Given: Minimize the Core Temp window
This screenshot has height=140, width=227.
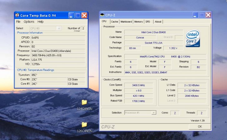Looking at the screenshot, I should [71, 15].
